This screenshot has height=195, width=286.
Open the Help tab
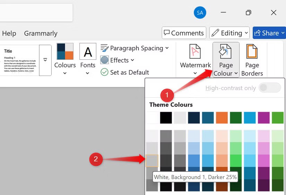[x=9, y=33]
